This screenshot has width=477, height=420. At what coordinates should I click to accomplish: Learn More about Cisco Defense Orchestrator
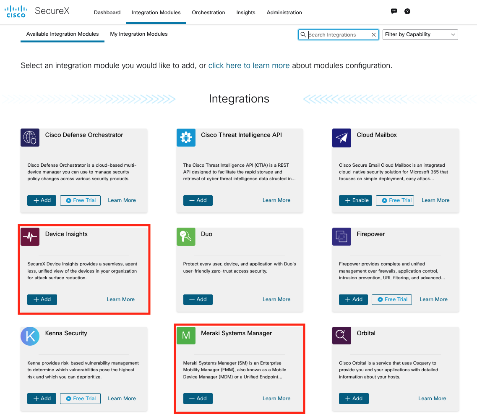(x=122, y=200)
